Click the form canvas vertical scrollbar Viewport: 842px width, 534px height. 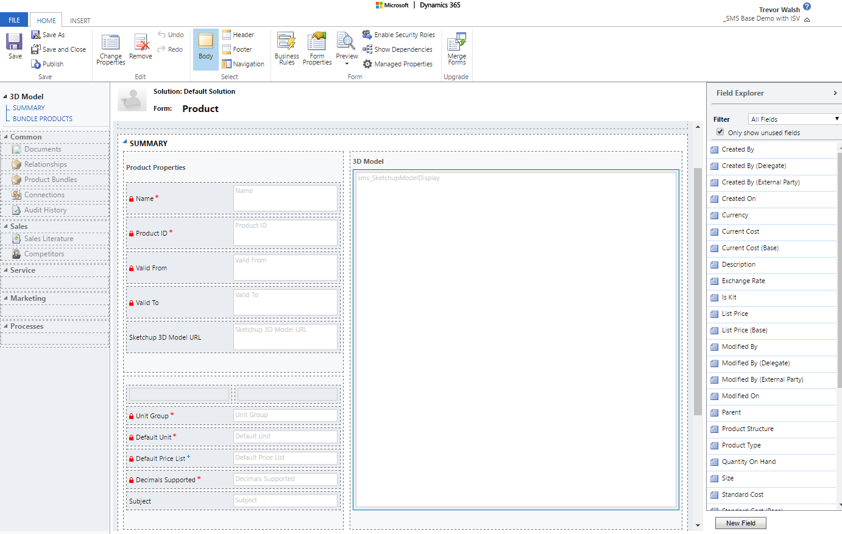point(698,292)
